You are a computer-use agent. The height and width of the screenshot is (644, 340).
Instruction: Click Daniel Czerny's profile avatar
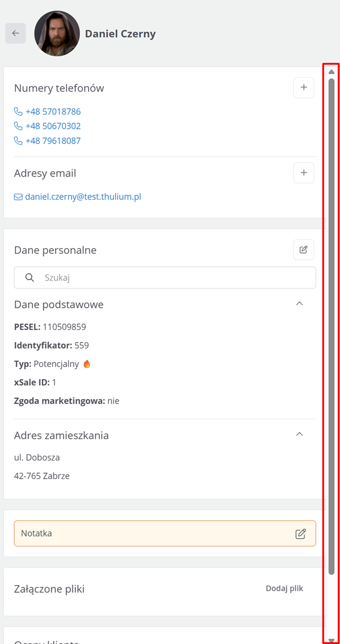(x=57, y=33)
